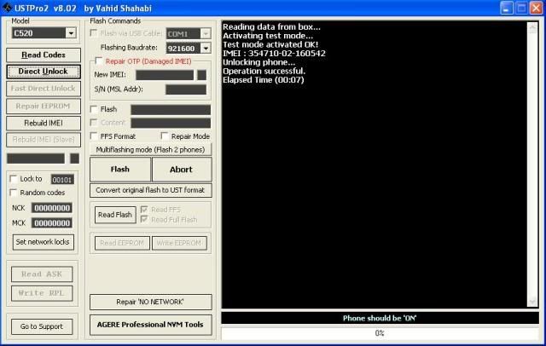Viewport: 546px width, 346px height.
Task: Click the Flash file path field
Action: pos(171,110)
